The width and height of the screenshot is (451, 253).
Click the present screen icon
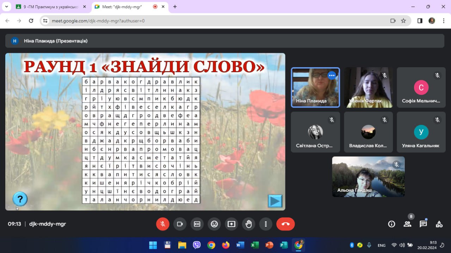[231, 224]
